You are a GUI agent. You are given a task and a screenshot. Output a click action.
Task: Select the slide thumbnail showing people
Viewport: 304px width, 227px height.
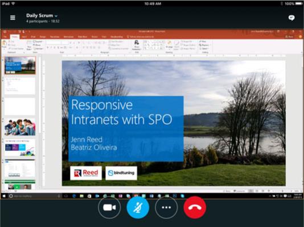coord(20,127)
